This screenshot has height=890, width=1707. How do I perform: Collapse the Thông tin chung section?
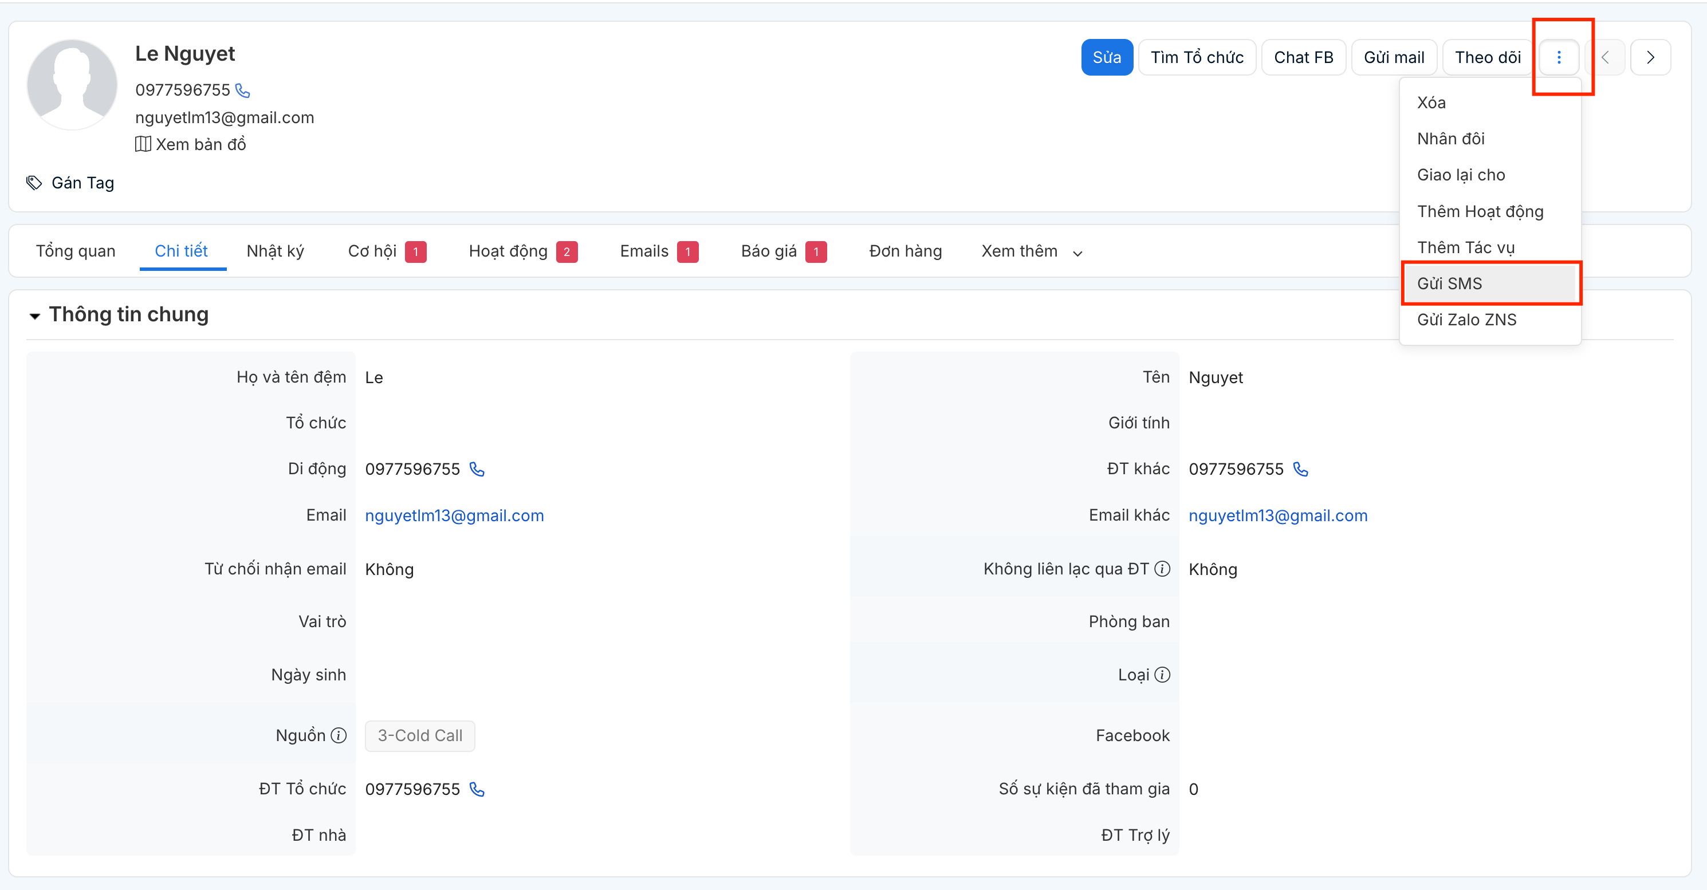pos(34,316)
